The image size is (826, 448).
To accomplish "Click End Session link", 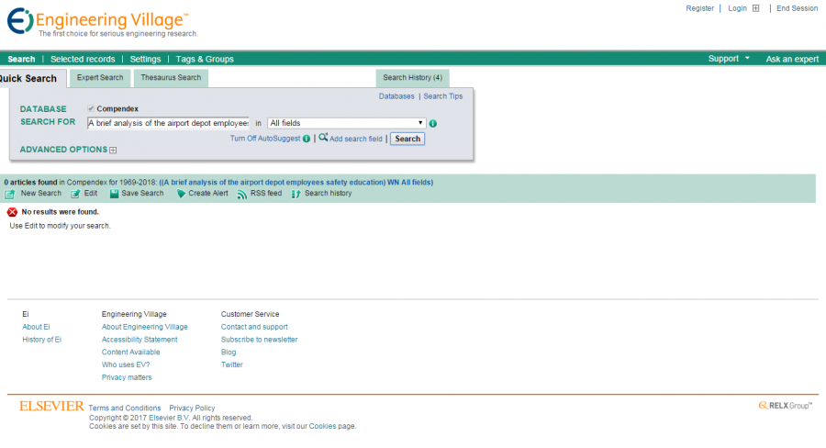I will [797, 8].
